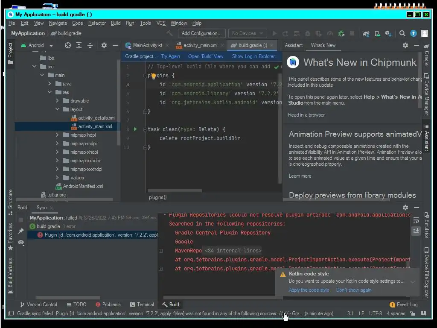
Task: Expand the 84 internal lines fold
Action: 161,251
